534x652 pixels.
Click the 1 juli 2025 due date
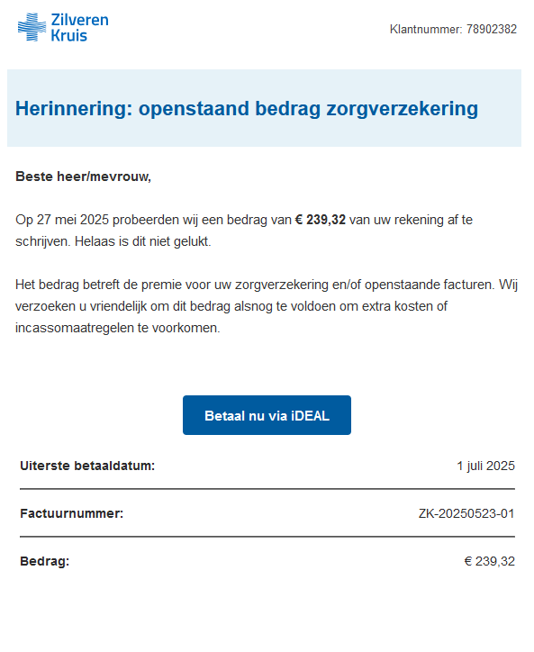(x=485, y=466)
